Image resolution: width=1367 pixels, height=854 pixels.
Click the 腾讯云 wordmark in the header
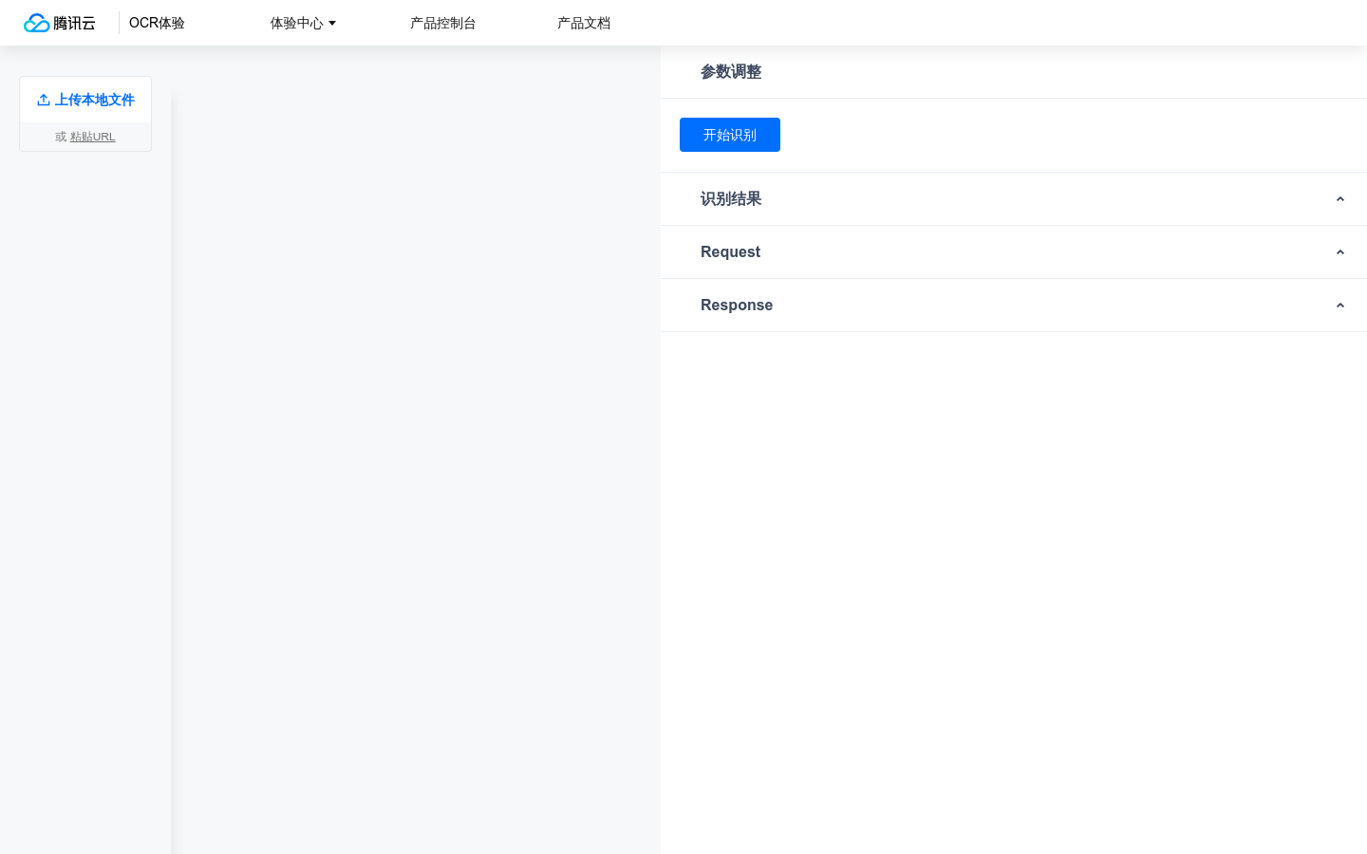point(74,23)
